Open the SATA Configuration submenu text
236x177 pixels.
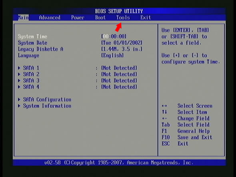[x=47, y=100]
